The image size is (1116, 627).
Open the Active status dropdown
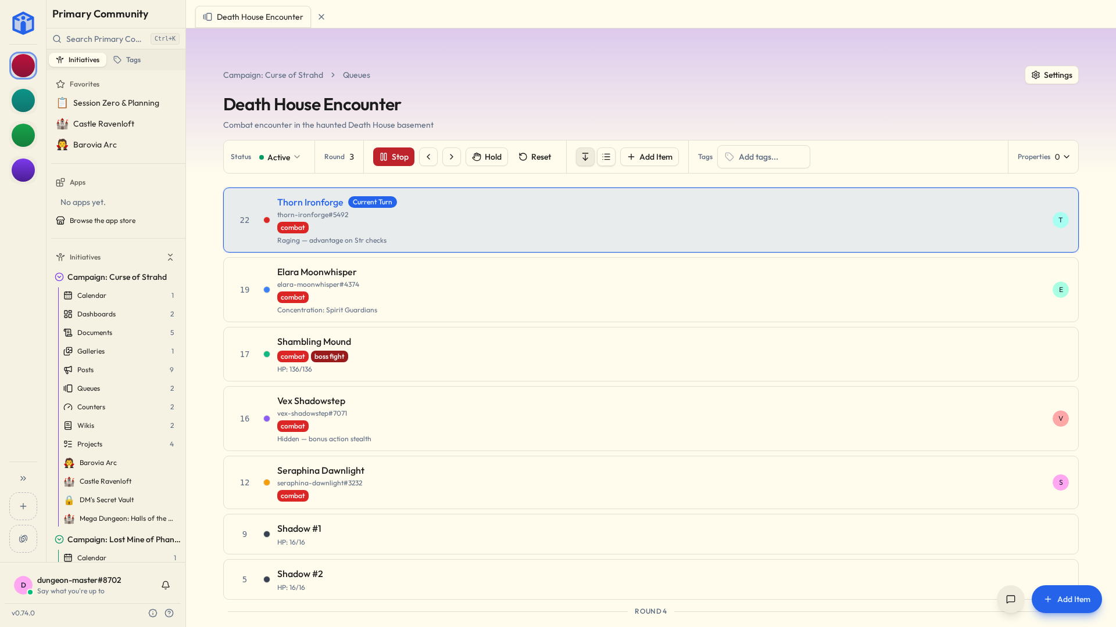click(x=280, y=157)
